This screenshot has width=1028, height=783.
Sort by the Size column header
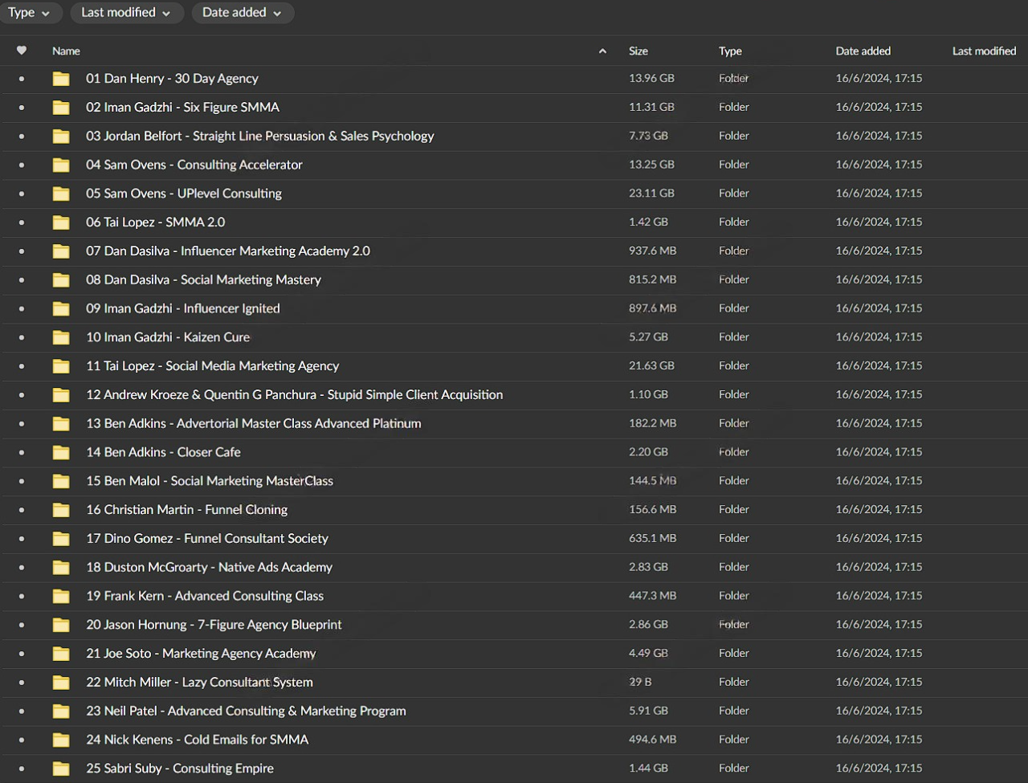(x=638, y=51)
